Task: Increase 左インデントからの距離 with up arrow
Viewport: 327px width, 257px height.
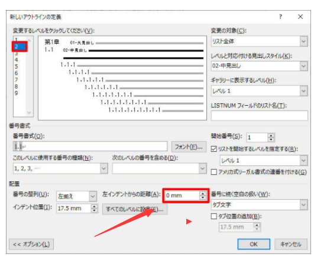Action: pyautogui.click(x=202, y=193)
